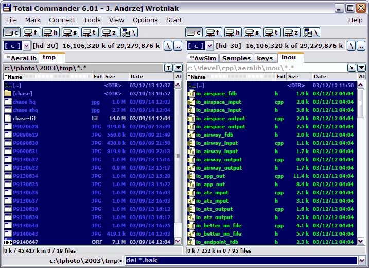
Task: Click the ORF icon of P9140647
Action: [8, 241]
